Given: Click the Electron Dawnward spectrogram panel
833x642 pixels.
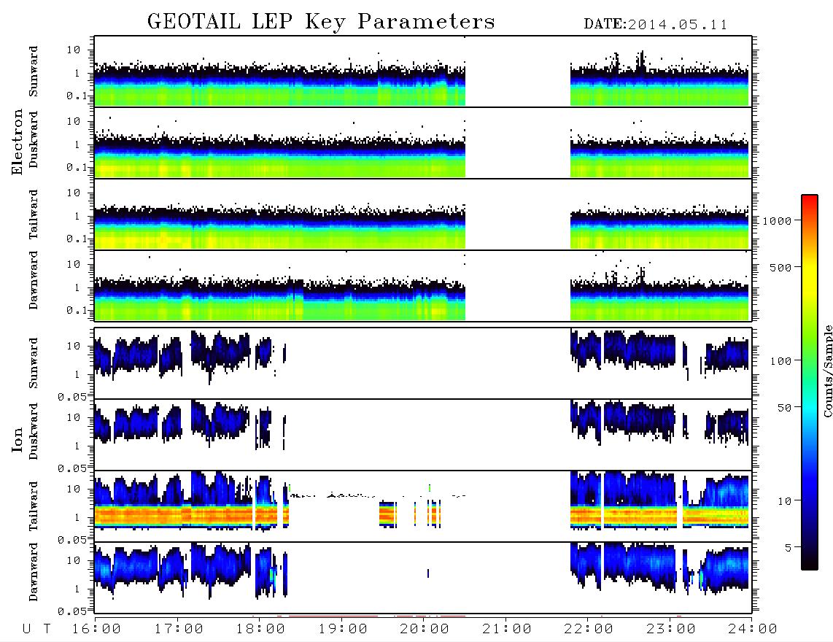Looking at the screenshot, I should (423, 286).
